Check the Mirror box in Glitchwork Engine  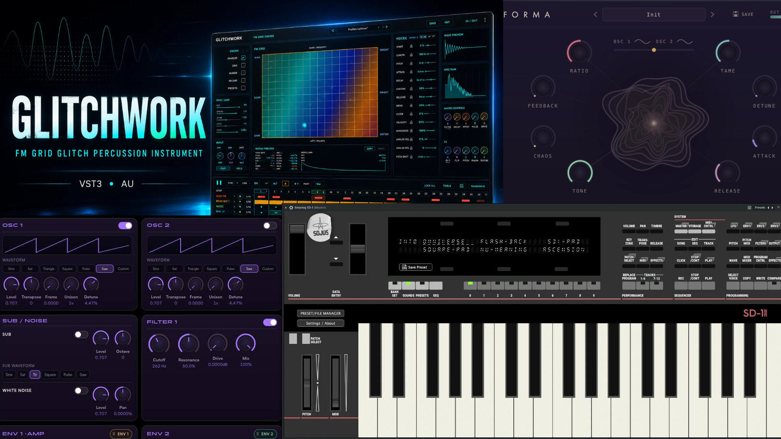(243, 73)
